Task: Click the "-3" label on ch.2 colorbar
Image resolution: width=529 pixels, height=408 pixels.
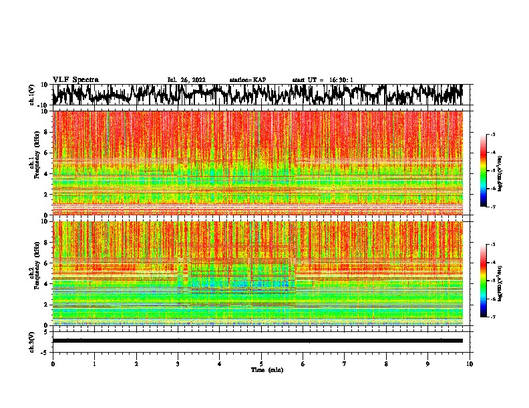Action: click(x=492, y=245)
